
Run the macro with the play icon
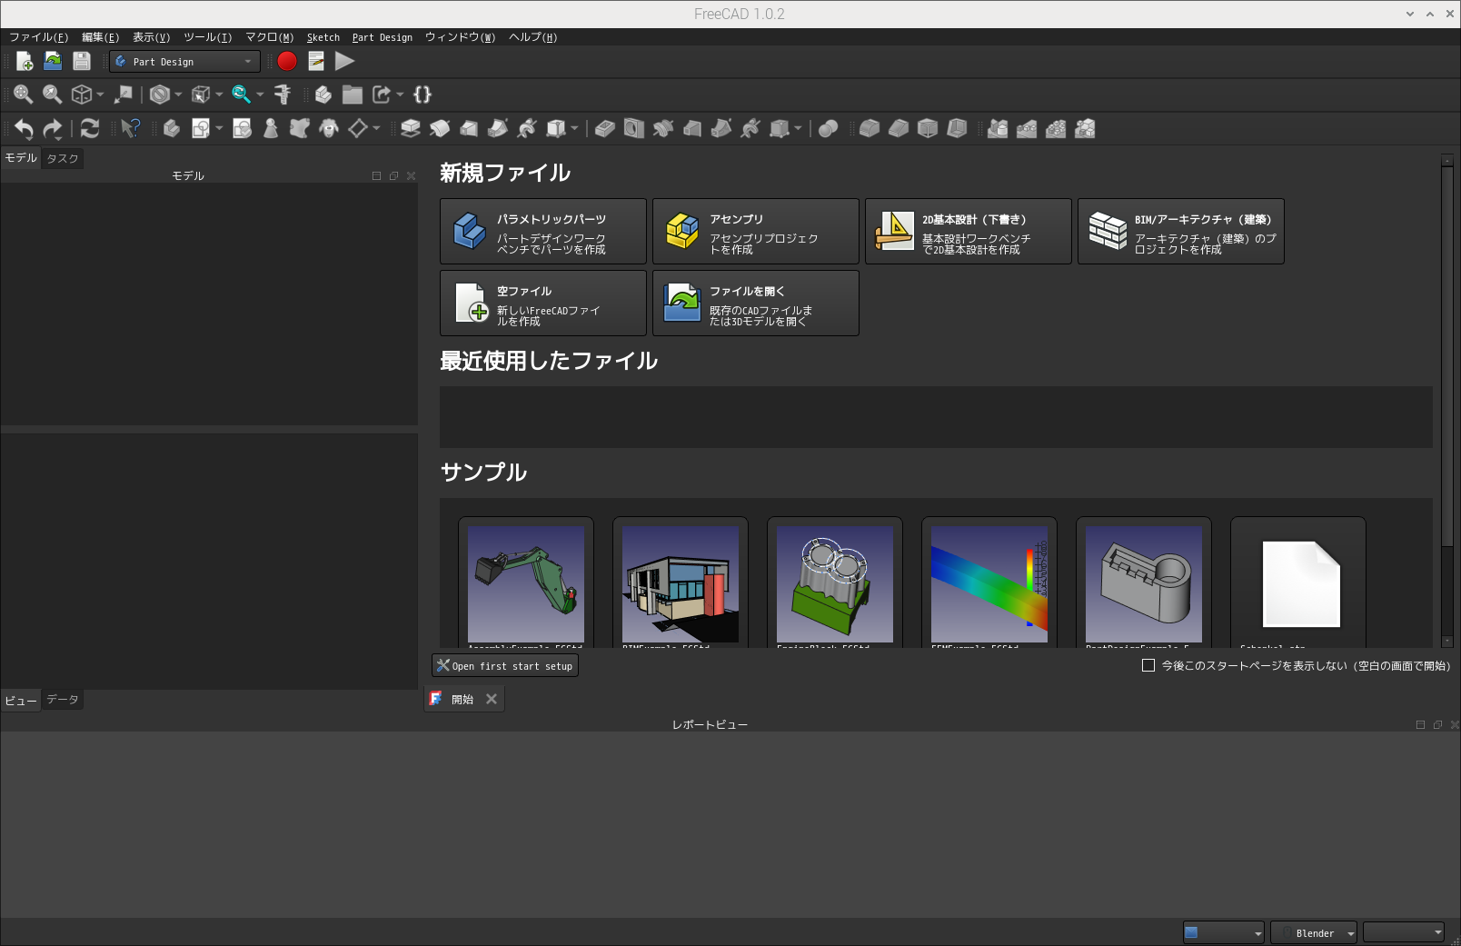tap(344, 61)
